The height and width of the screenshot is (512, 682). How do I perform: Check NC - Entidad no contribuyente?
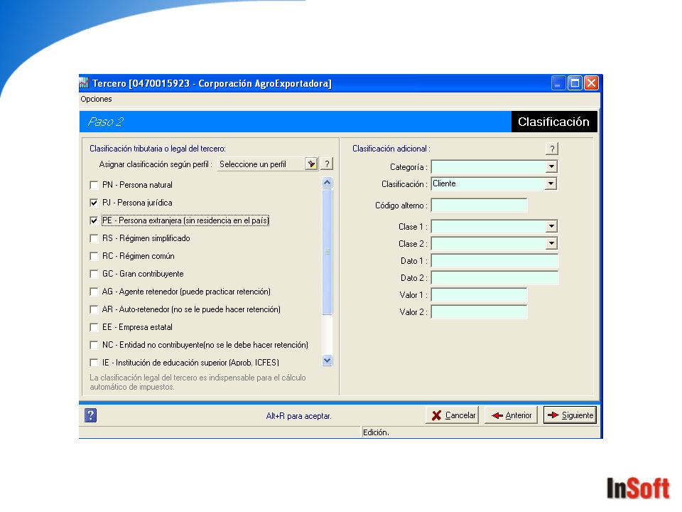pyautogui.click(x=94, y=346)
